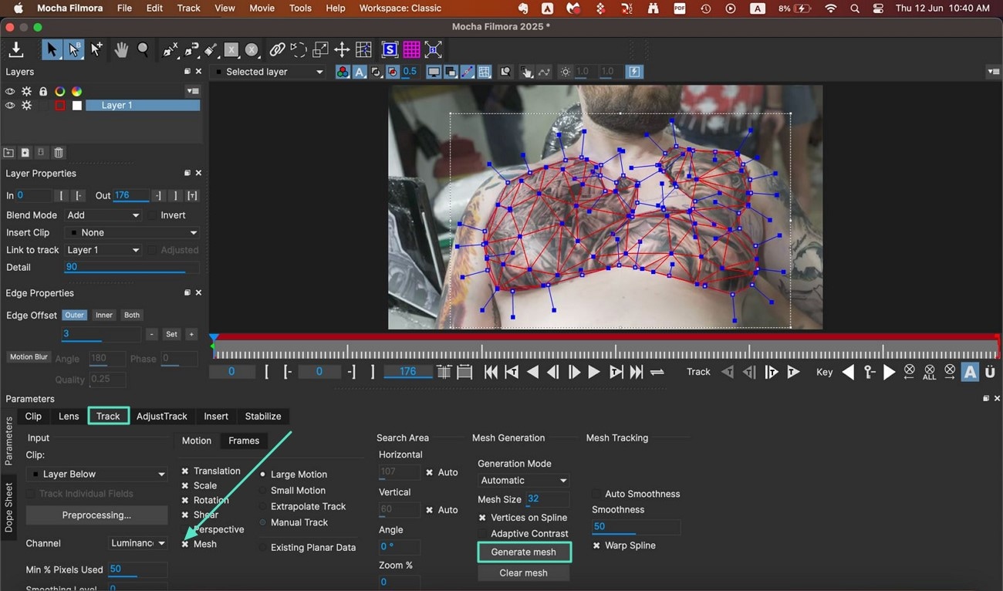1003x591 pixels.
Task: Open the Link to track dropdown
Action: 103,250
